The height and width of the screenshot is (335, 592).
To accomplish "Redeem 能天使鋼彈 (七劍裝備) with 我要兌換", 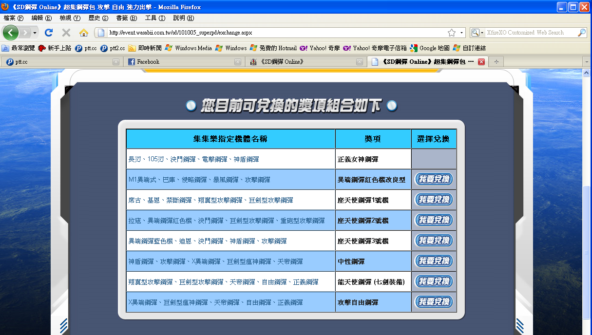I will tap(433, 281).
